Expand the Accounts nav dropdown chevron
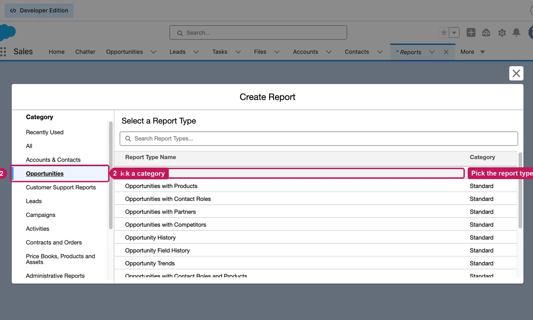533x320 pixels. [329, 52]
